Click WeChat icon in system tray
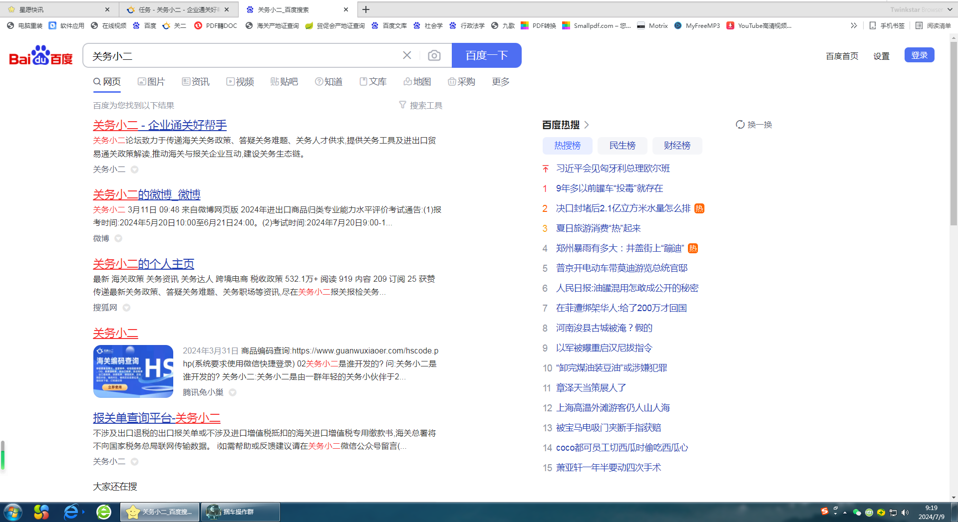Image resolution: width=958 pixels, height=522 pixels. click(857, 513)
